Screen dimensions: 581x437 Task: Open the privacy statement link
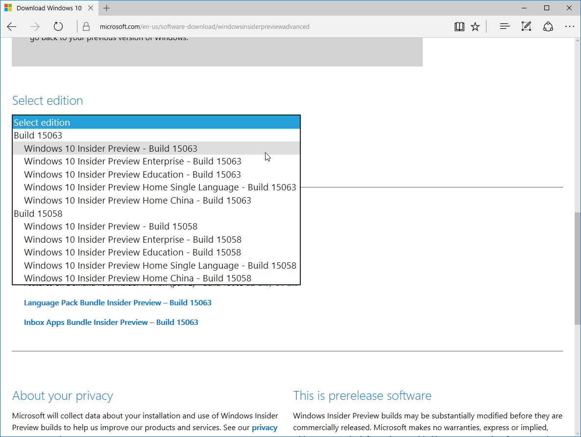265,427
